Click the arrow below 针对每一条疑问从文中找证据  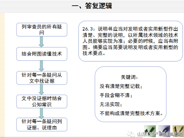tap(42, 89)
